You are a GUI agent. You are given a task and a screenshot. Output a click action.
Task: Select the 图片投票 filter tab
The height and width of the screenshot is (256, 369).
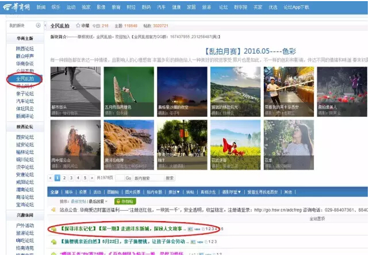133,192
